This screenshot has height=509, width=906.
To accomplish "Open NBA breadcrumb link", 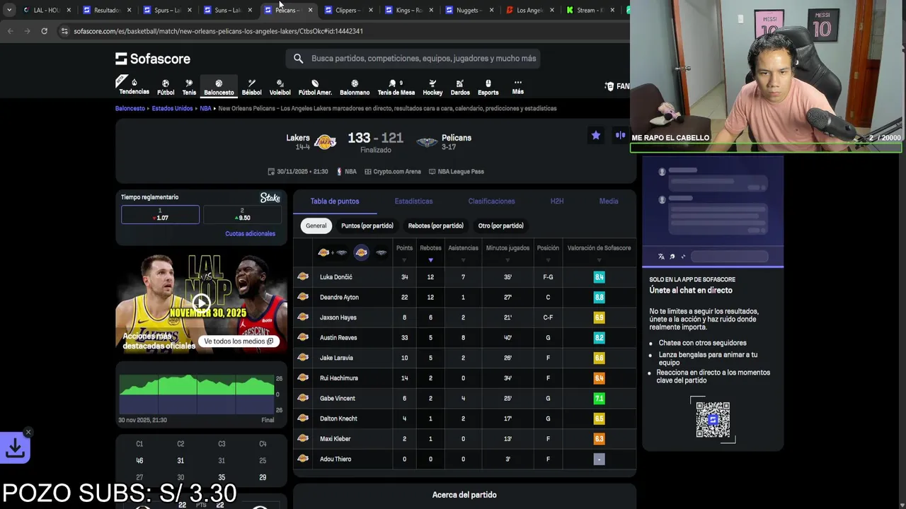I will 205,109.
